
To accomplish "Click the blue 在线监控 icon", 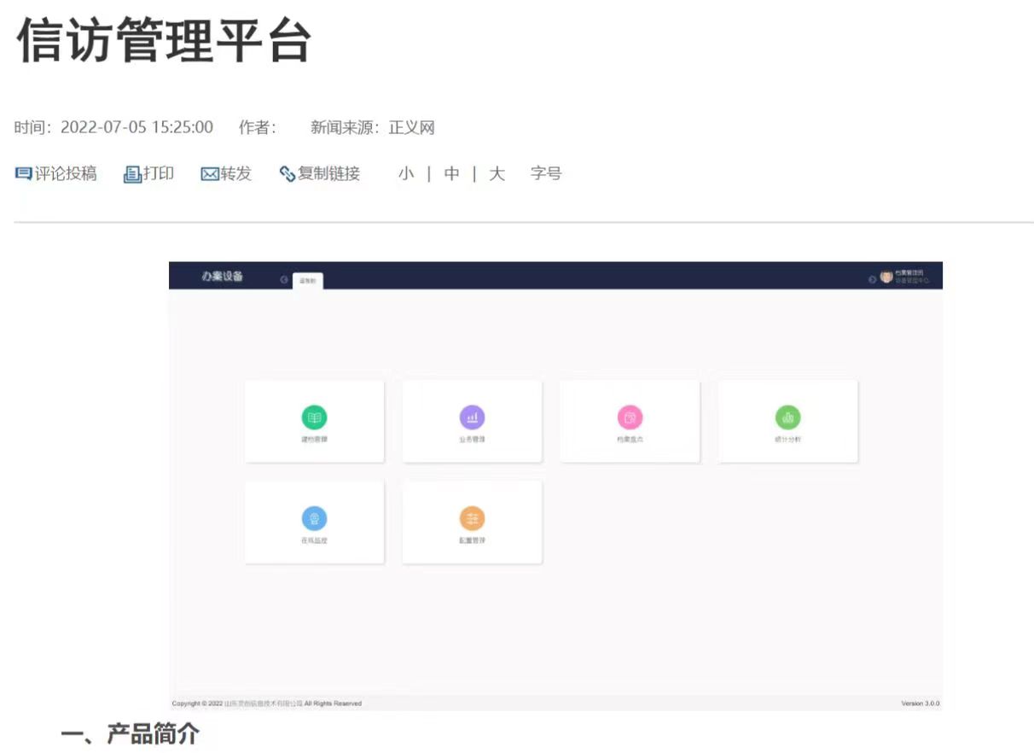I will [314, 518].
